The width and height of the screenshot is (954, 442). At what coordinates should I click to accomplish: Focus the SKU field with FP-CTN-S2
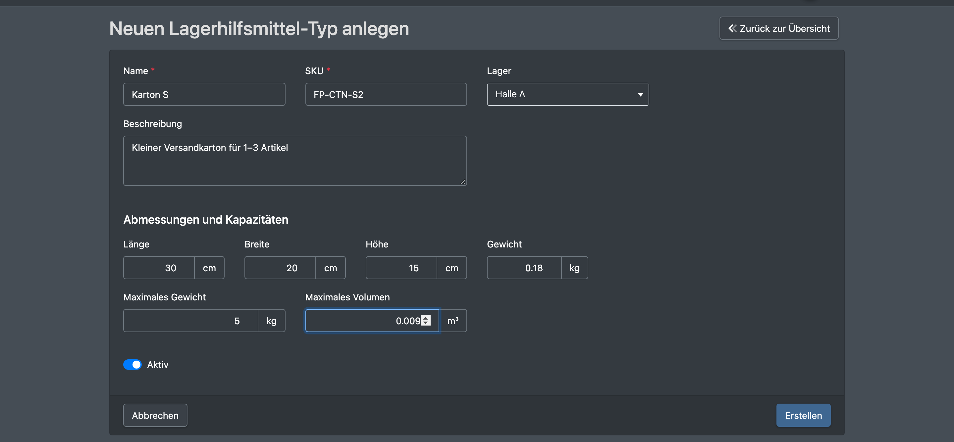pos(386,94)
